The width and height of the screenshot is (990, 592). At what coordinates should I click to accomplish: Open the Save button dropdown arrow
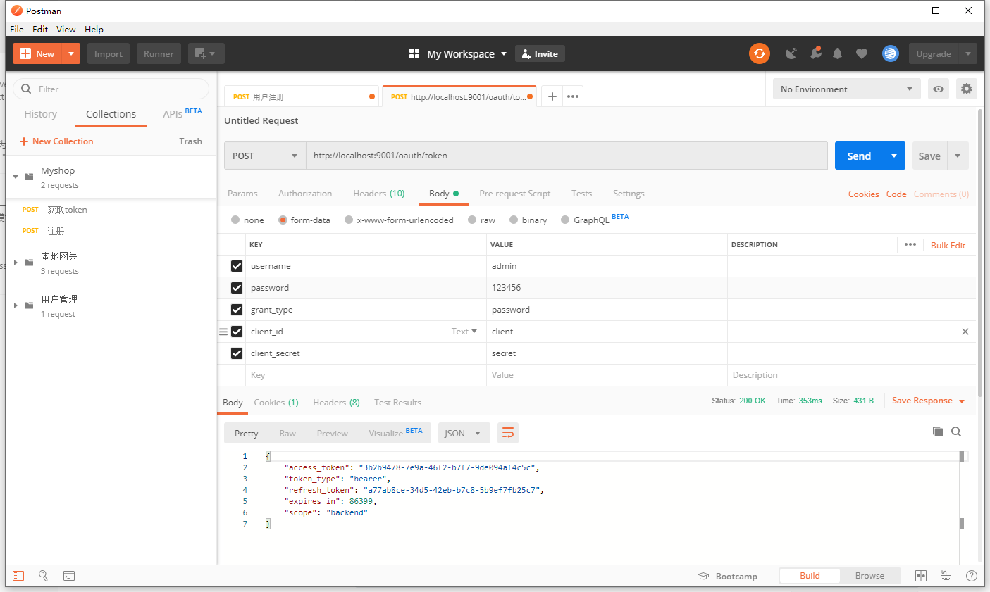coord(958,156)
